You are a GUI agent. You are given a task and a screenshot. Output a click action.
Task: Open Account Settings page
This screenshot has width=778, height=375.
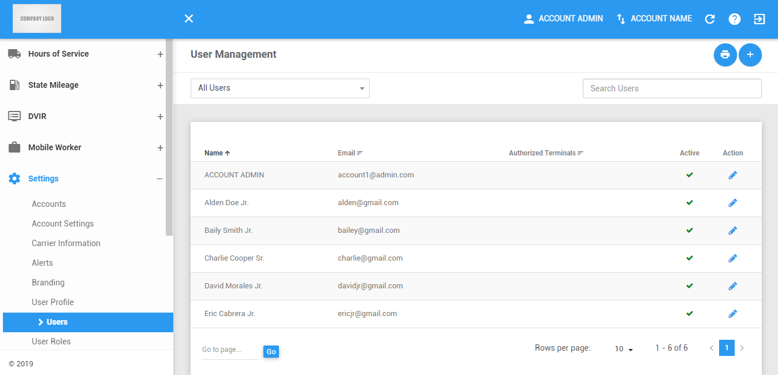click(62, 224)
